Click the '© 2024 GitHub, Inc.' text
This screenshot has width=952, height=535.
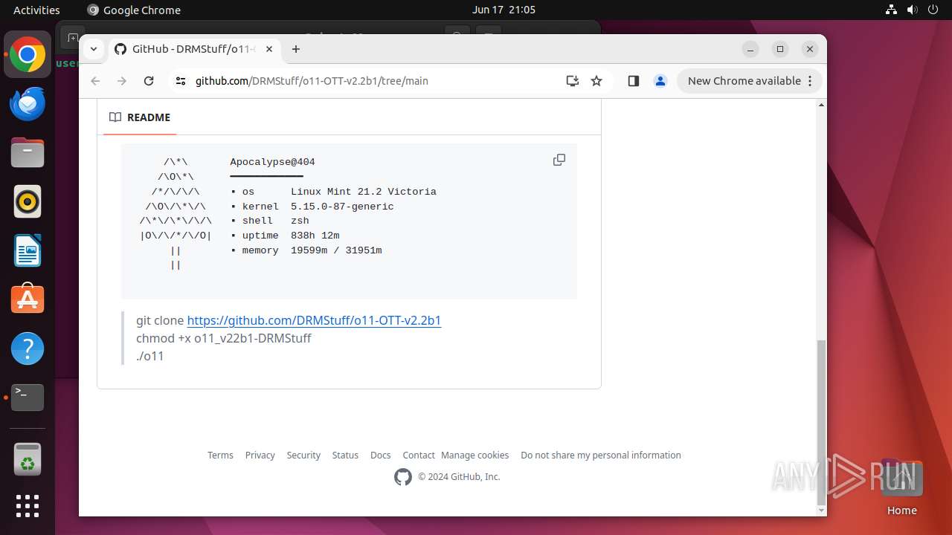459,477
